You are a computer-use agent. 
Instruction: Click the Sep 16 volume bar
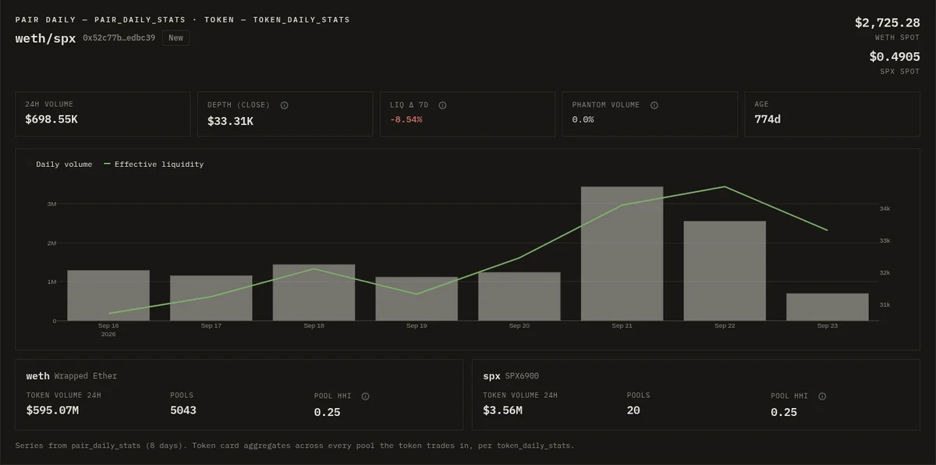pos(108,296)
